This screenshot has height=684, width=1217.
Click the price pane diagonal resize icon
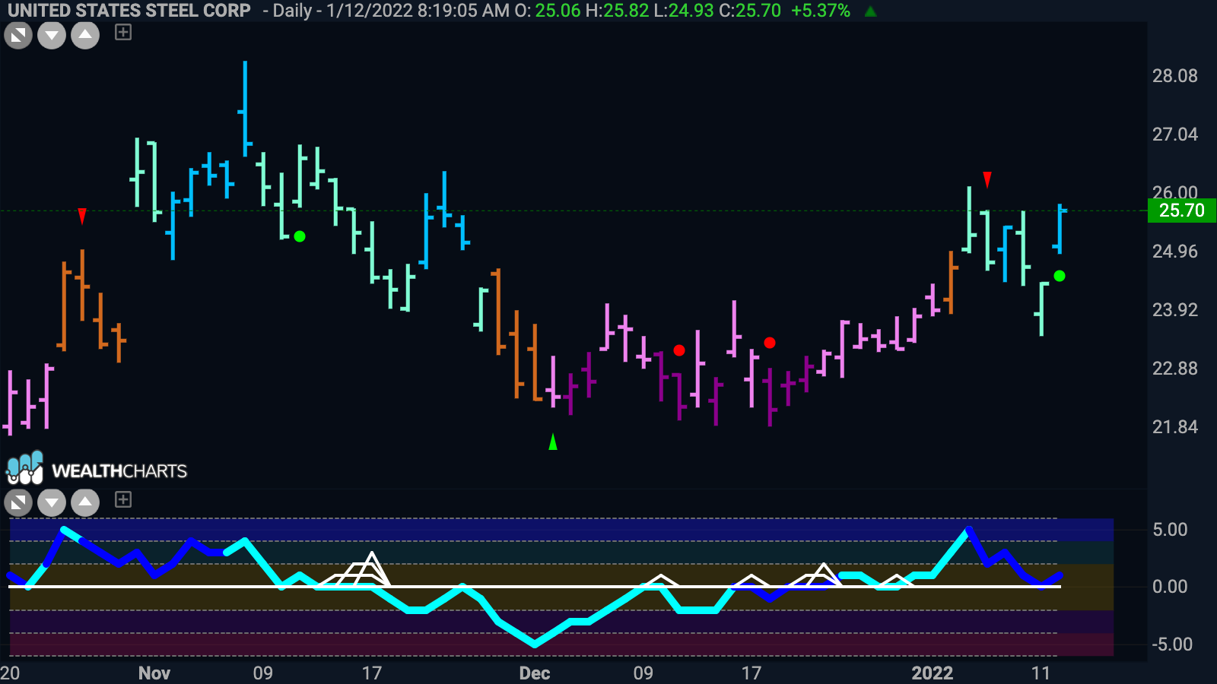pyautogui.click(x=18, y=35)
